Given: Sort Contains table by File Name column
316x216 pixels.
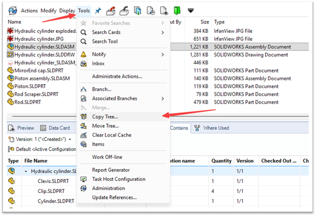Looking at the screenshot, I should (x=36, y=161).
